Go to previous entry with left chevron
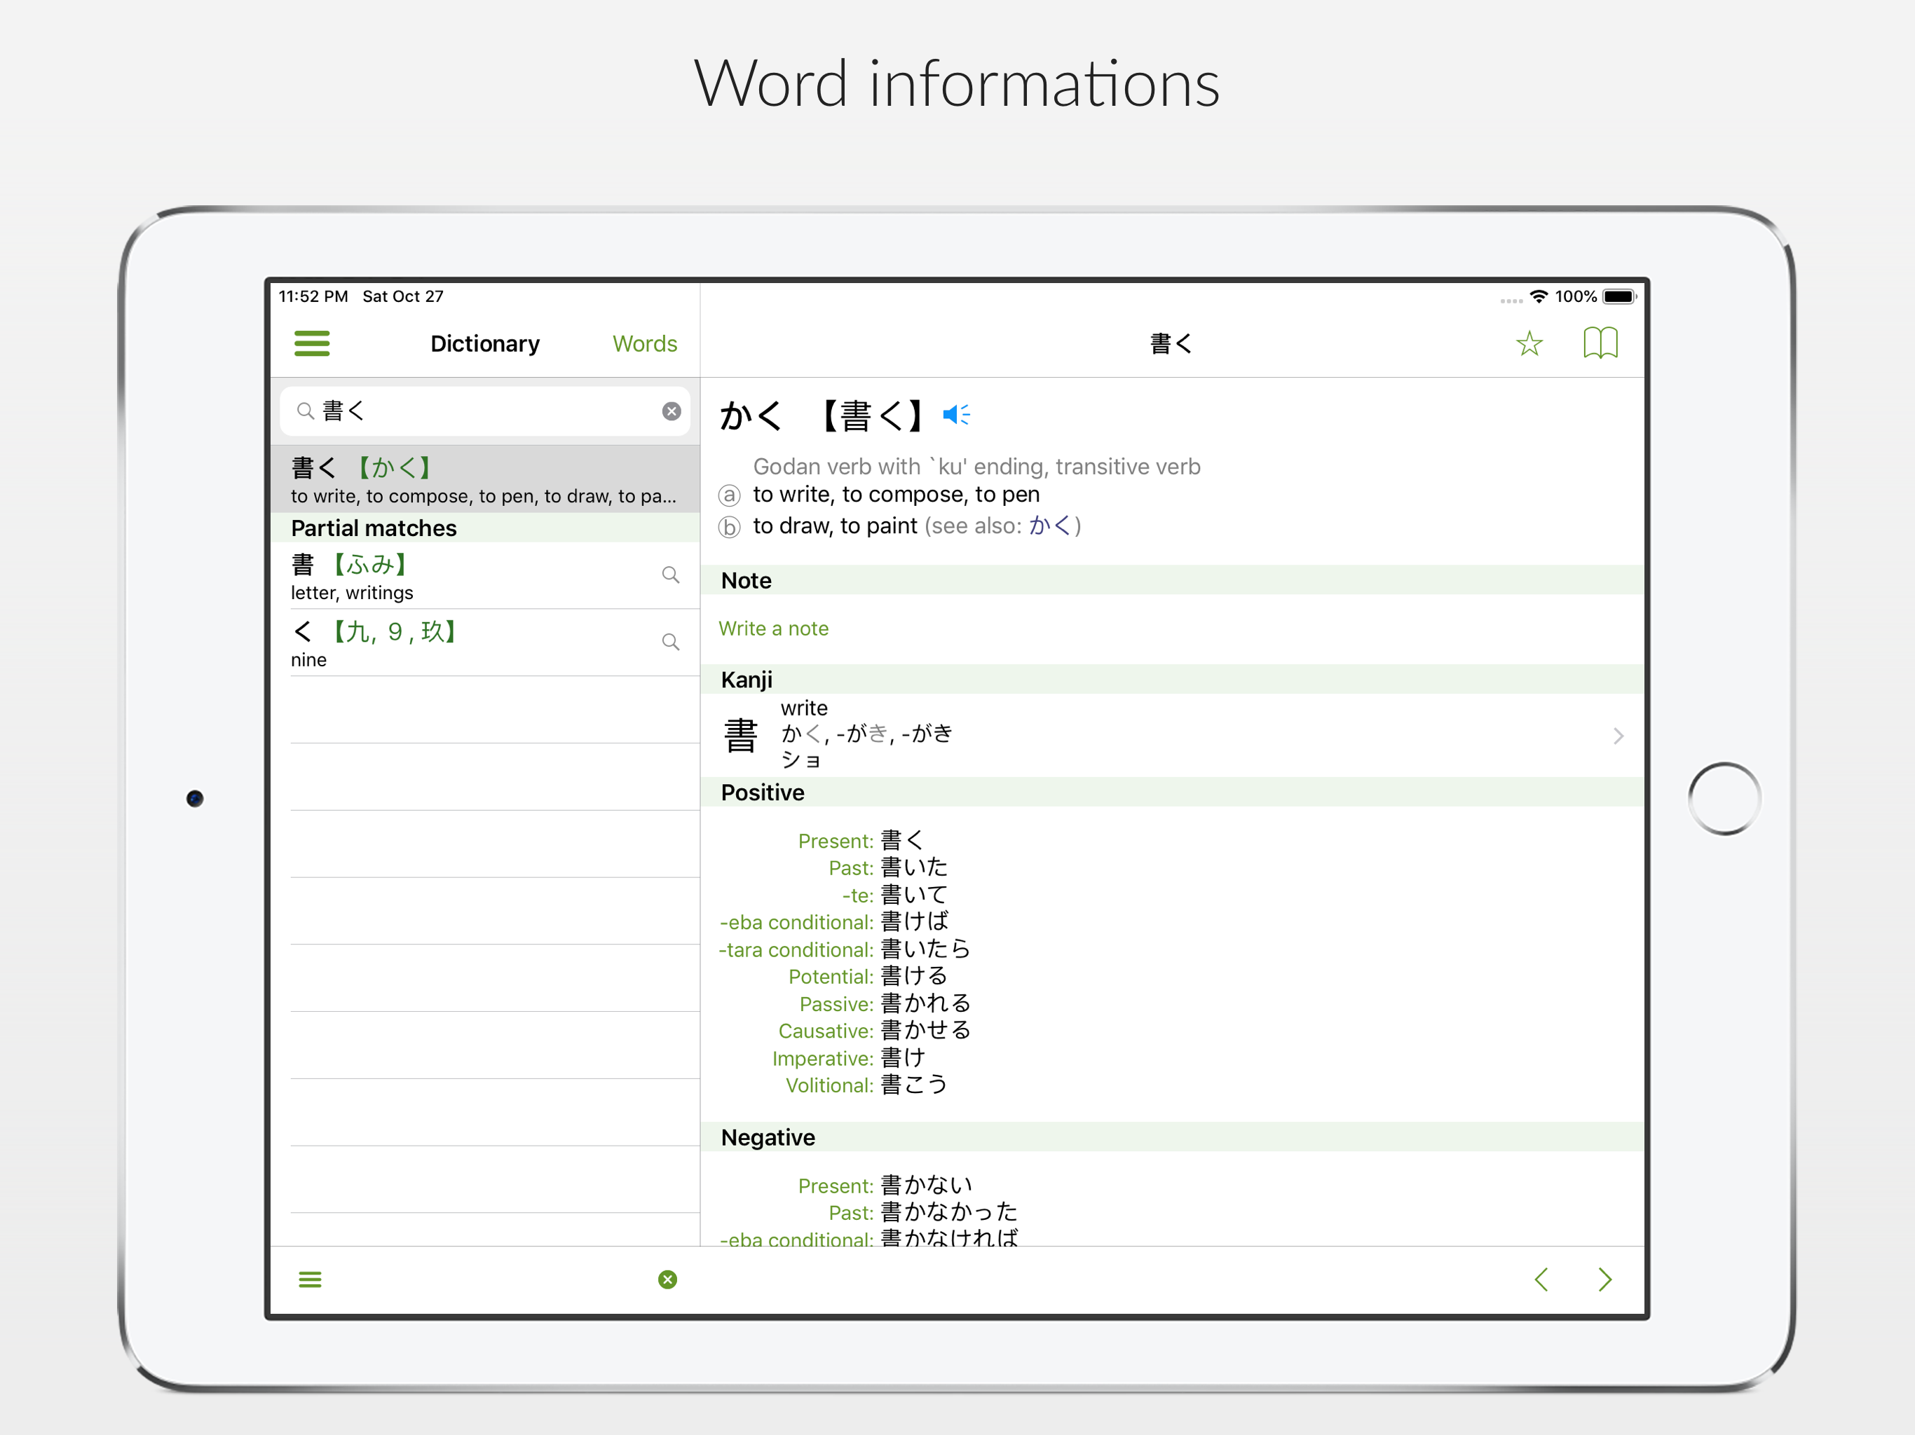Screen dimensions: 1915x1435 click(x=1541, y=1279)
